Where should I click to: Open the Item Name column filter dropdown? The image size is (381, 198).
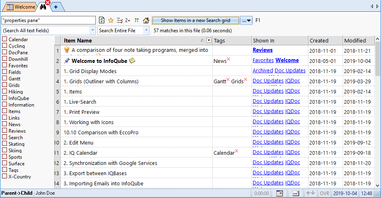click(209, 40)
